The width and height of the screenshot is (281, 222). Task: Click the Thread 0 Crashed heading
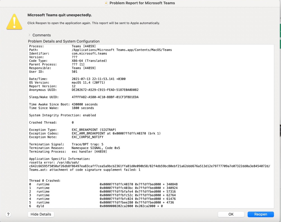pyautogui.click(x=45, y=181)
